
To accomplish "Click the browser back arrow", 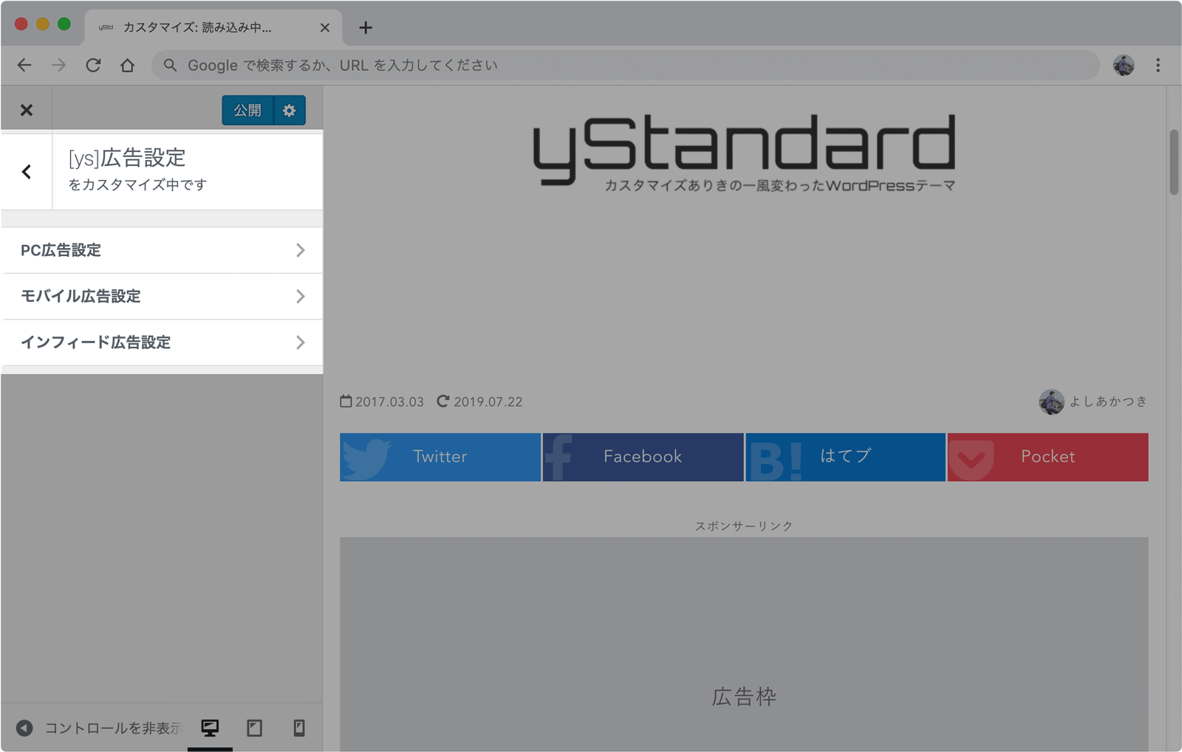I will (x=24, y=65).
